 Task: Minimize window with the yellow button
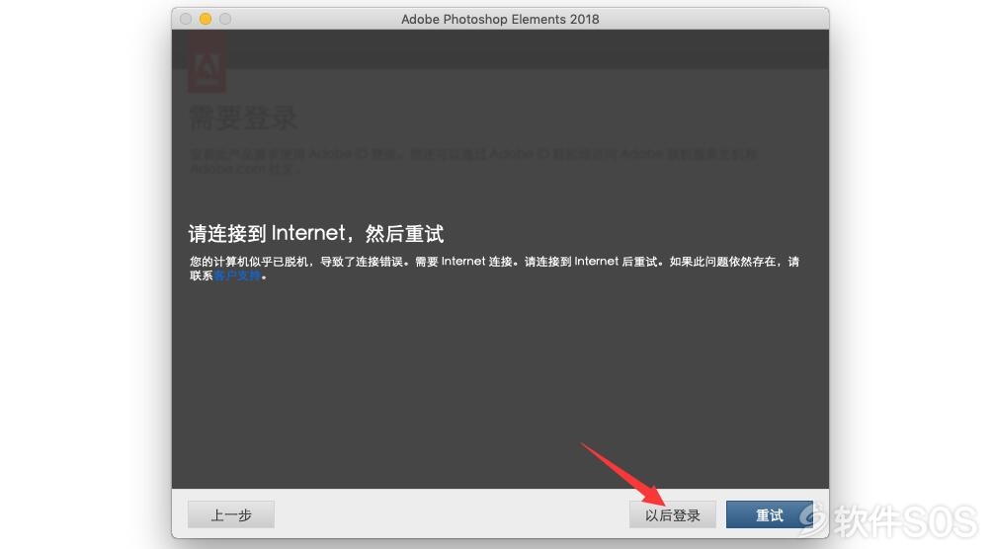[206, 19]
